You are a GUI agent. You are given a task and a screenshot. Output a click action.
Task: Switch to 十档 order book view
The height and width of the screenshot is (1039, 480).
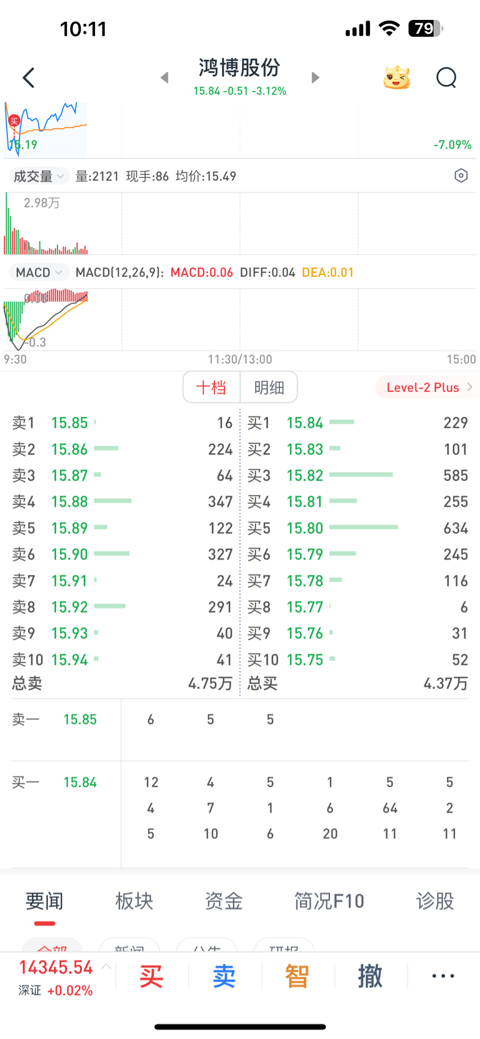[211, 388]
